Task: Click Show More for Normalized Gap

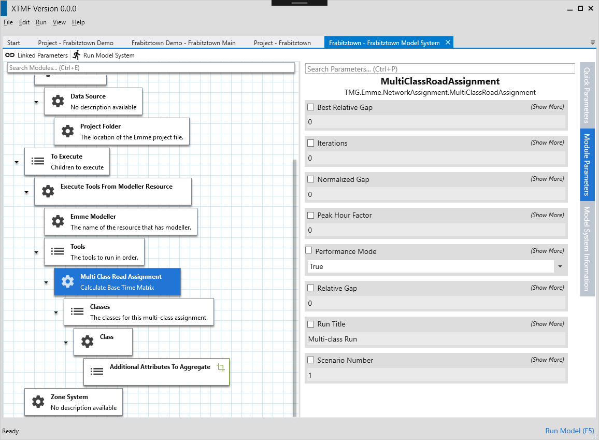Action: tap(547, 179)
